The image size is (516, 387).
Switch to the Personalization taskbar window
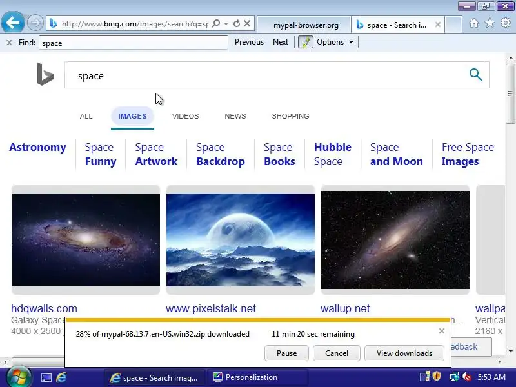pyautogui.click(x=257, y=377)
